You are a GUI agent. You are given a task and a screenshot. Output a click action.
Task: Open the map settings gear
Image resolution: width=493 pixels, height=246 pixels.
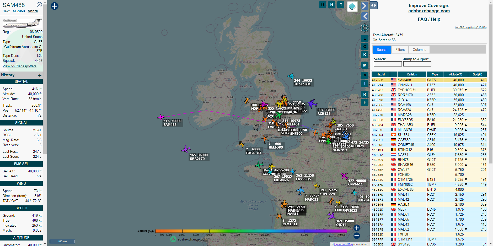pos(365,28)
